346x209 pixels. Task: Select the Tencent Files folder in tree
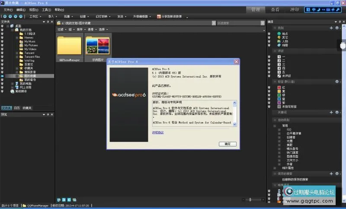32,57
